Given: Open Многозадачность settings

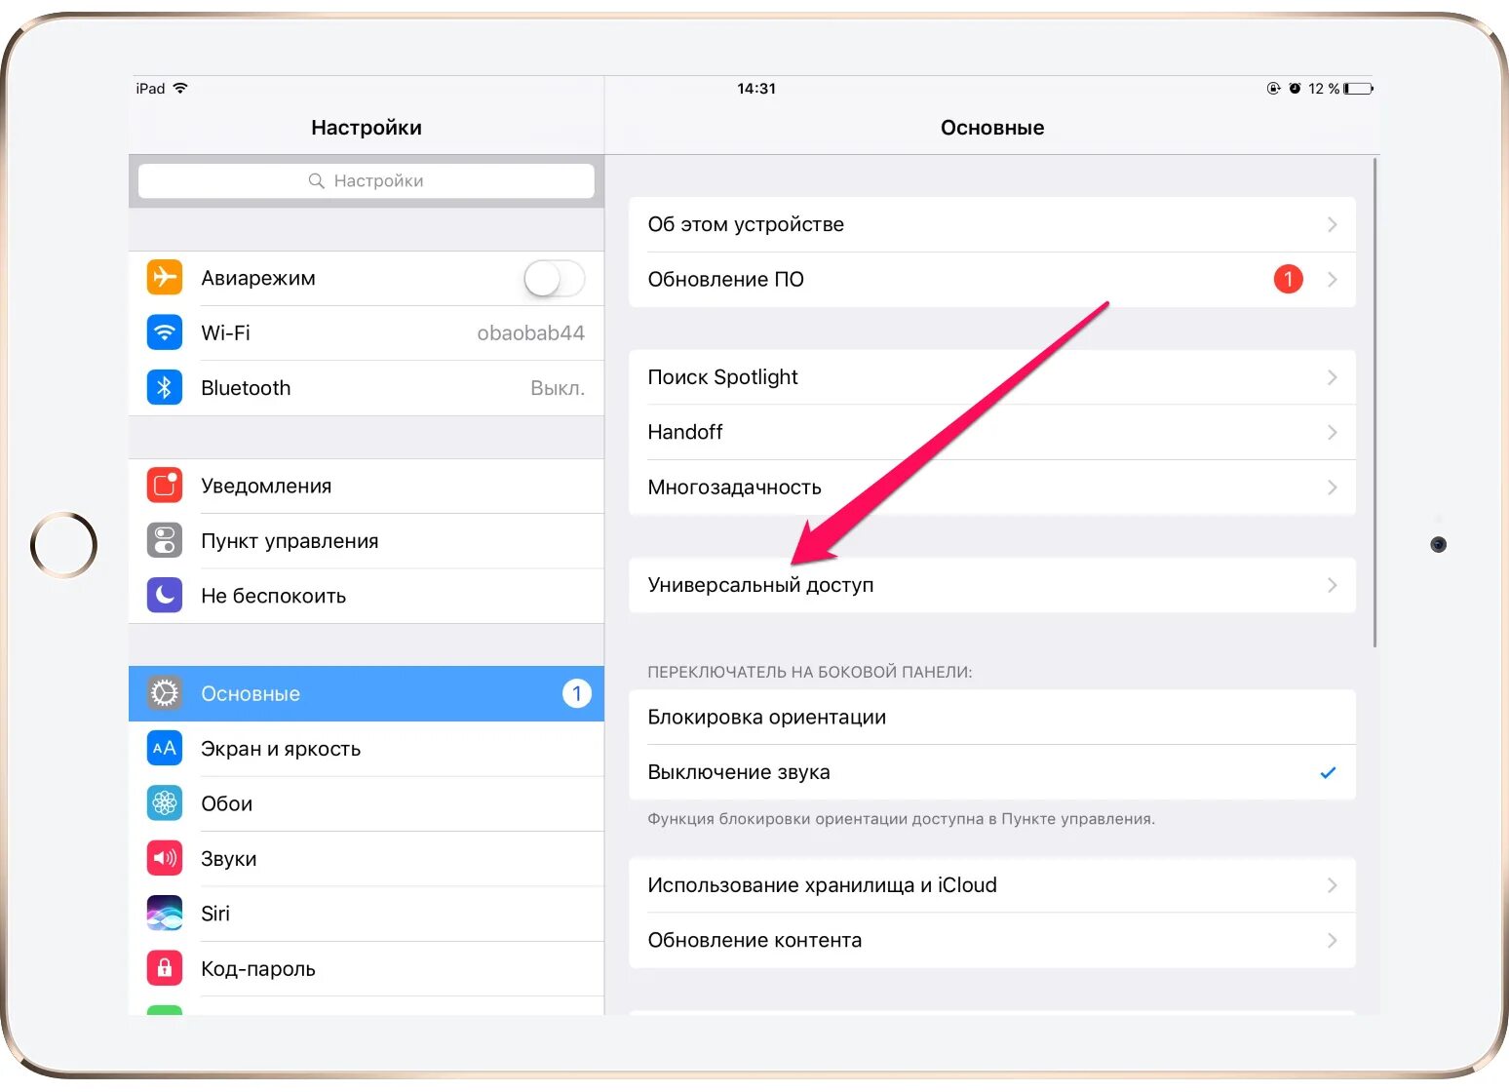Looking at the screenshot, I should (992, 487).
